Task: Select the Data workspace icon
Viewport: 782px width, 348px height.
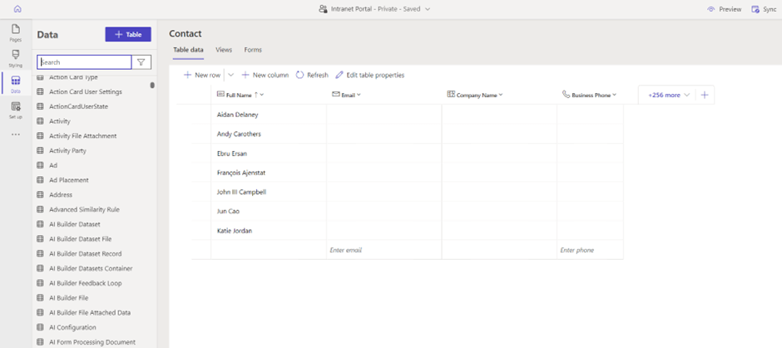Action: [16, 83]
